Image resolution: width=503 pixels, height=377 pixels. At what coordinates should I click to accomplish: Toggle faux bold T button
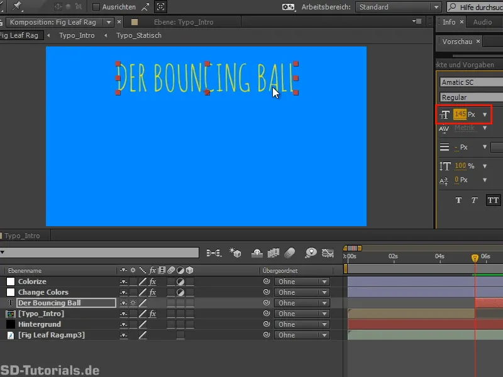[459, 200]
